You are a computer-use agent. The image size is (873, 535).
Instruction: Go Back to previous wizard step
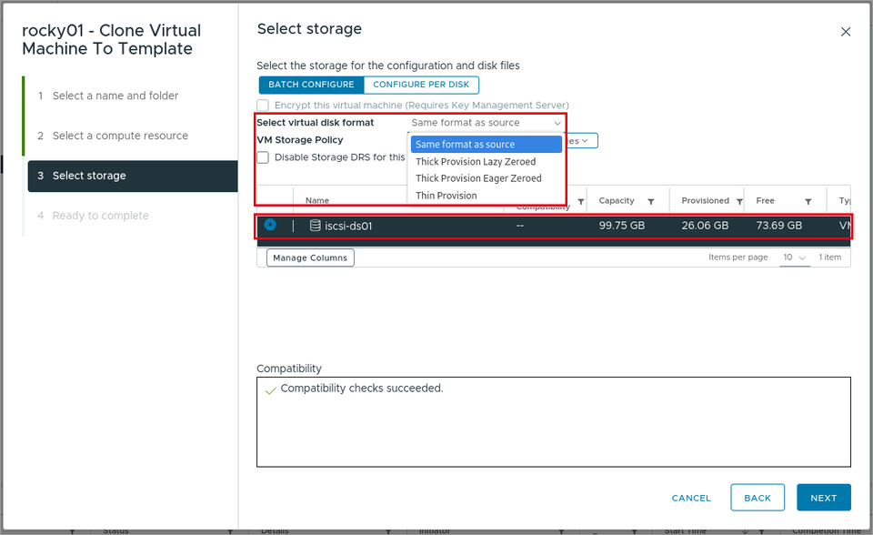coord(758,498)
